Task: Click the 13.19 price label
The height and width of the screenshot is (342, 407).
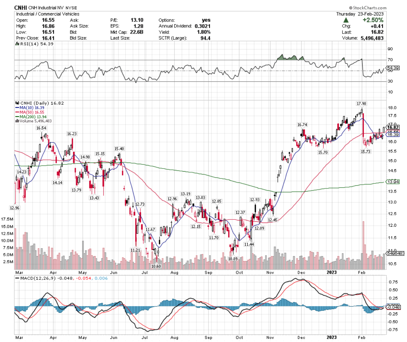Action: 185,194
